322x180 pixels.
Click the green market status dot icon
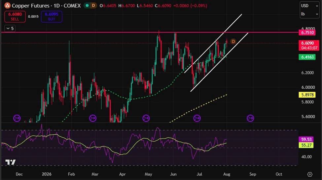pyautogui.click(x=87, y=6)
